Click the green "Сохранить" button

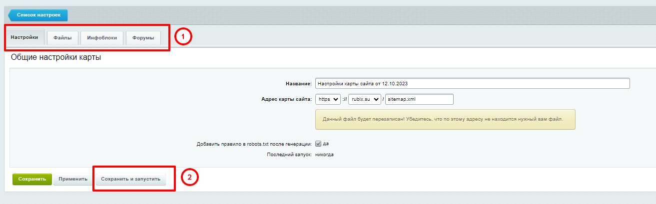(32, 179)
